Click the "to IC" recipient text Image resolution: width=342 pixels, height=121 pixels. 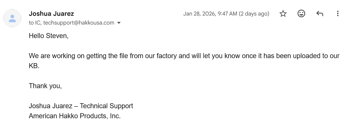(x=35, y=23)
